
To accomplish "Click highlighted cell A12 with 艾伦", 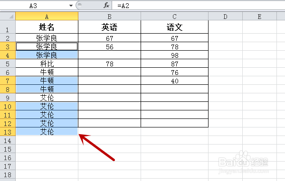I will point(47,123).
